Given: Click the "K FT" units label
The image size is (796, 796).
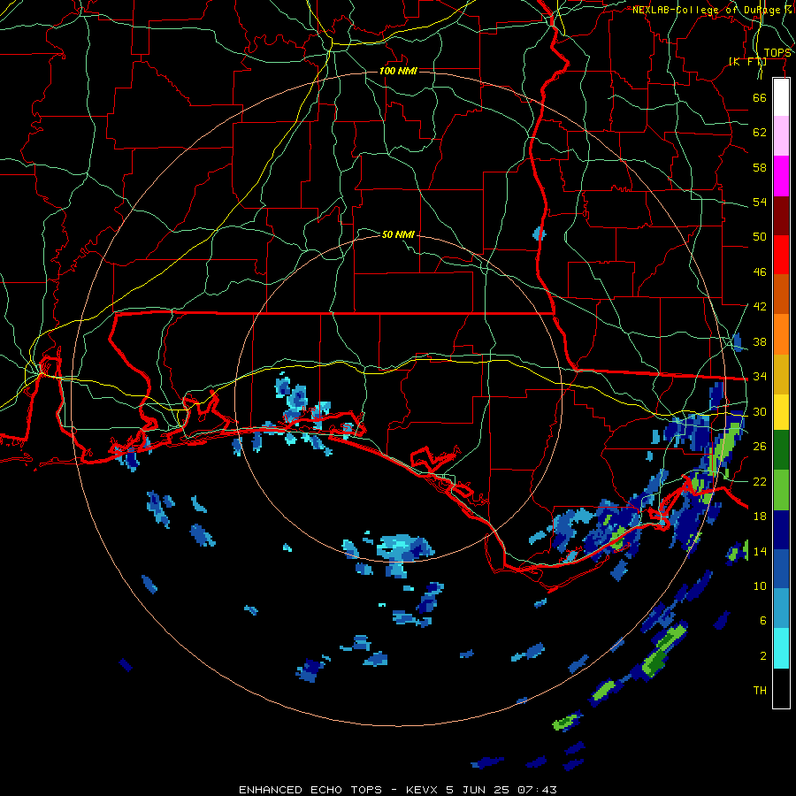Looking at the screenshot, I should tap(748, 61).
